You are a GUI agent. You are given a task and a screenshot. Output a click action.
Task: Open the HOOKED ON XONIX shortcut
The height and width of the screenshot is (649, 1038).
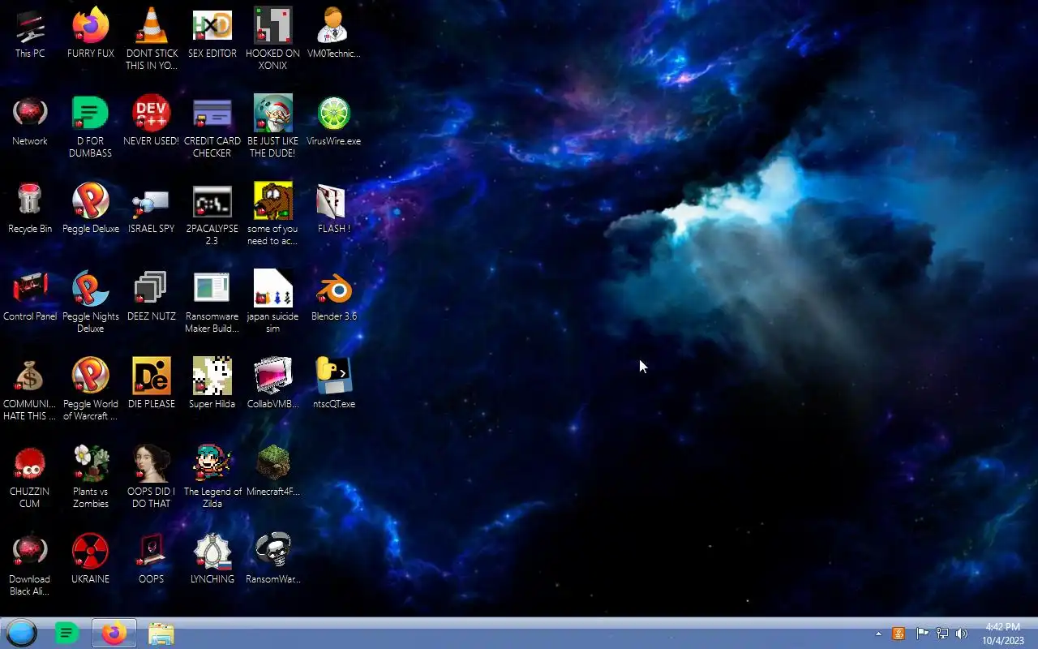pos(272,40)
